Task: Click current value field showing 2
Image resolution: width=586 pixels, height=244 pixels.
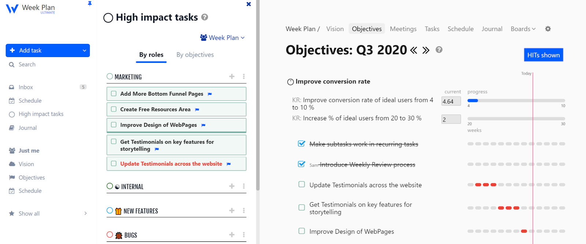Action: point(451,119)
